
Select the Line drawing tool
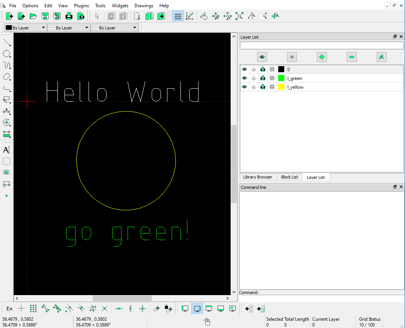coord(7,42)
